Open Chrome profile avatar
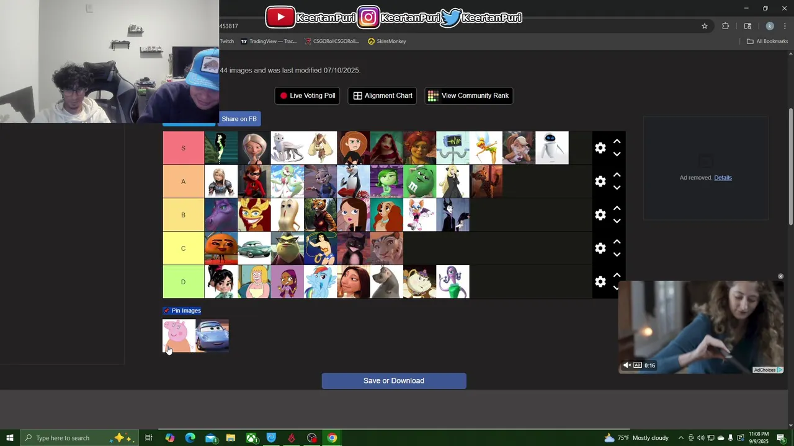This screenshot has width=794, height=446. pyautogui.click(x=770, y=26)
